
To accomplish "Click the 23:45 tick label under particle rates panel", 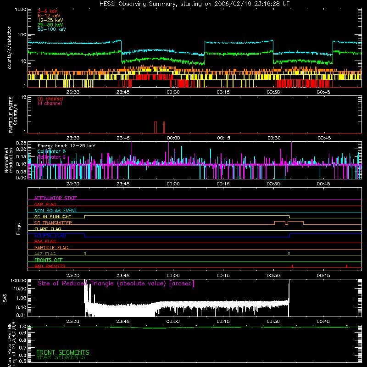I will click(x=123, y=138).
